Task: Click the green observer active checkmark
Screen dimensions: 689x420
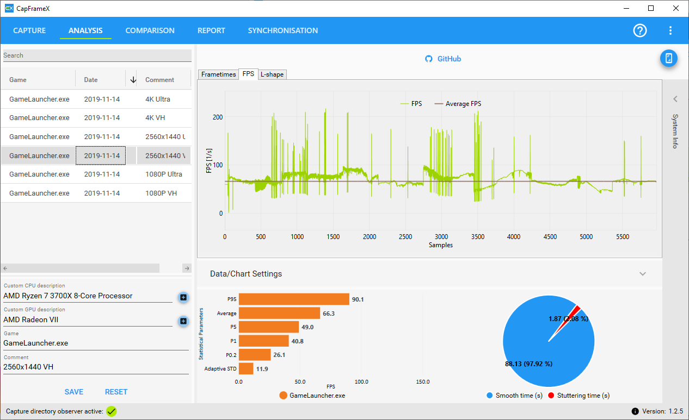Action: [x=112, y=411]
